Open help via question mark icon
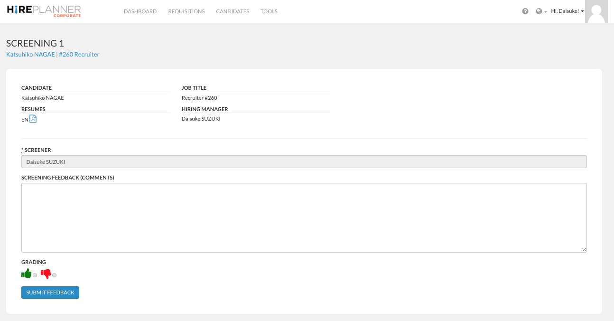This screenshot has height=321, width=614. tap(525, 11)
